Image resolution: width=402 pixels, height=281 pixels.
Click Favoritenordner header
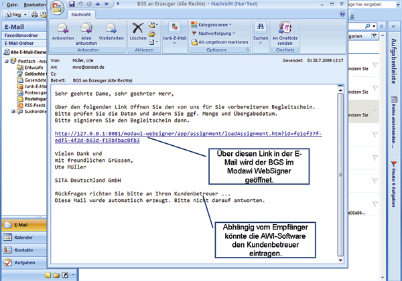coord(24,35)
